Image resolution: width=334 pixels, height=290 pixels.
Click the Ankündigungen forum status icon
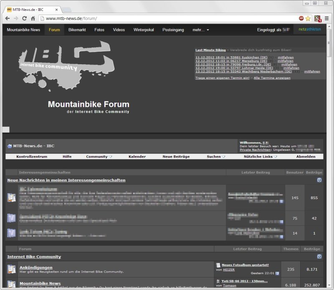tap(12, 269)
